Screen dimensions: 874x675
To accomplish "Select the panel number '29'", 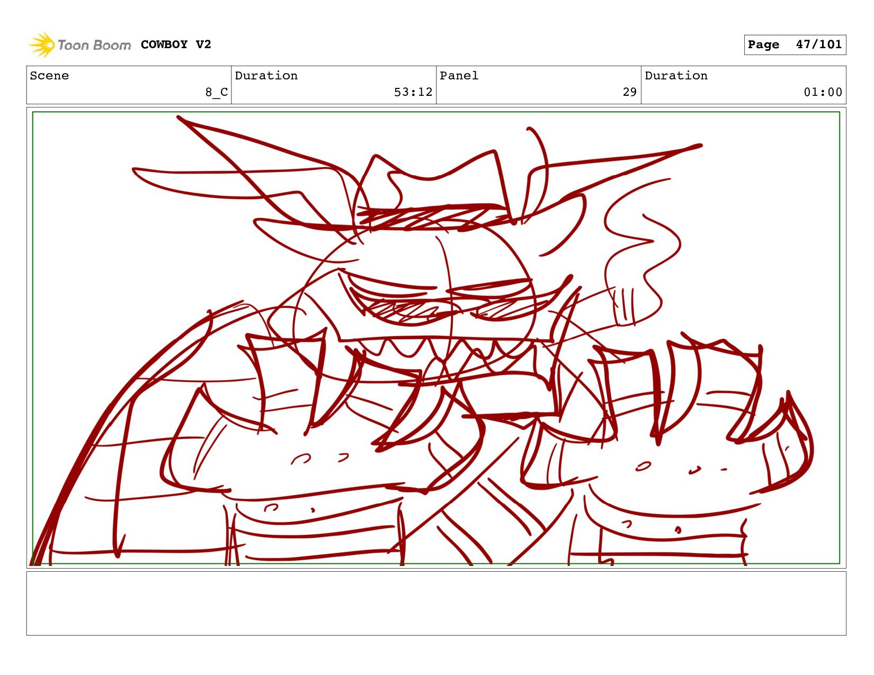I will tap(629, 92).
